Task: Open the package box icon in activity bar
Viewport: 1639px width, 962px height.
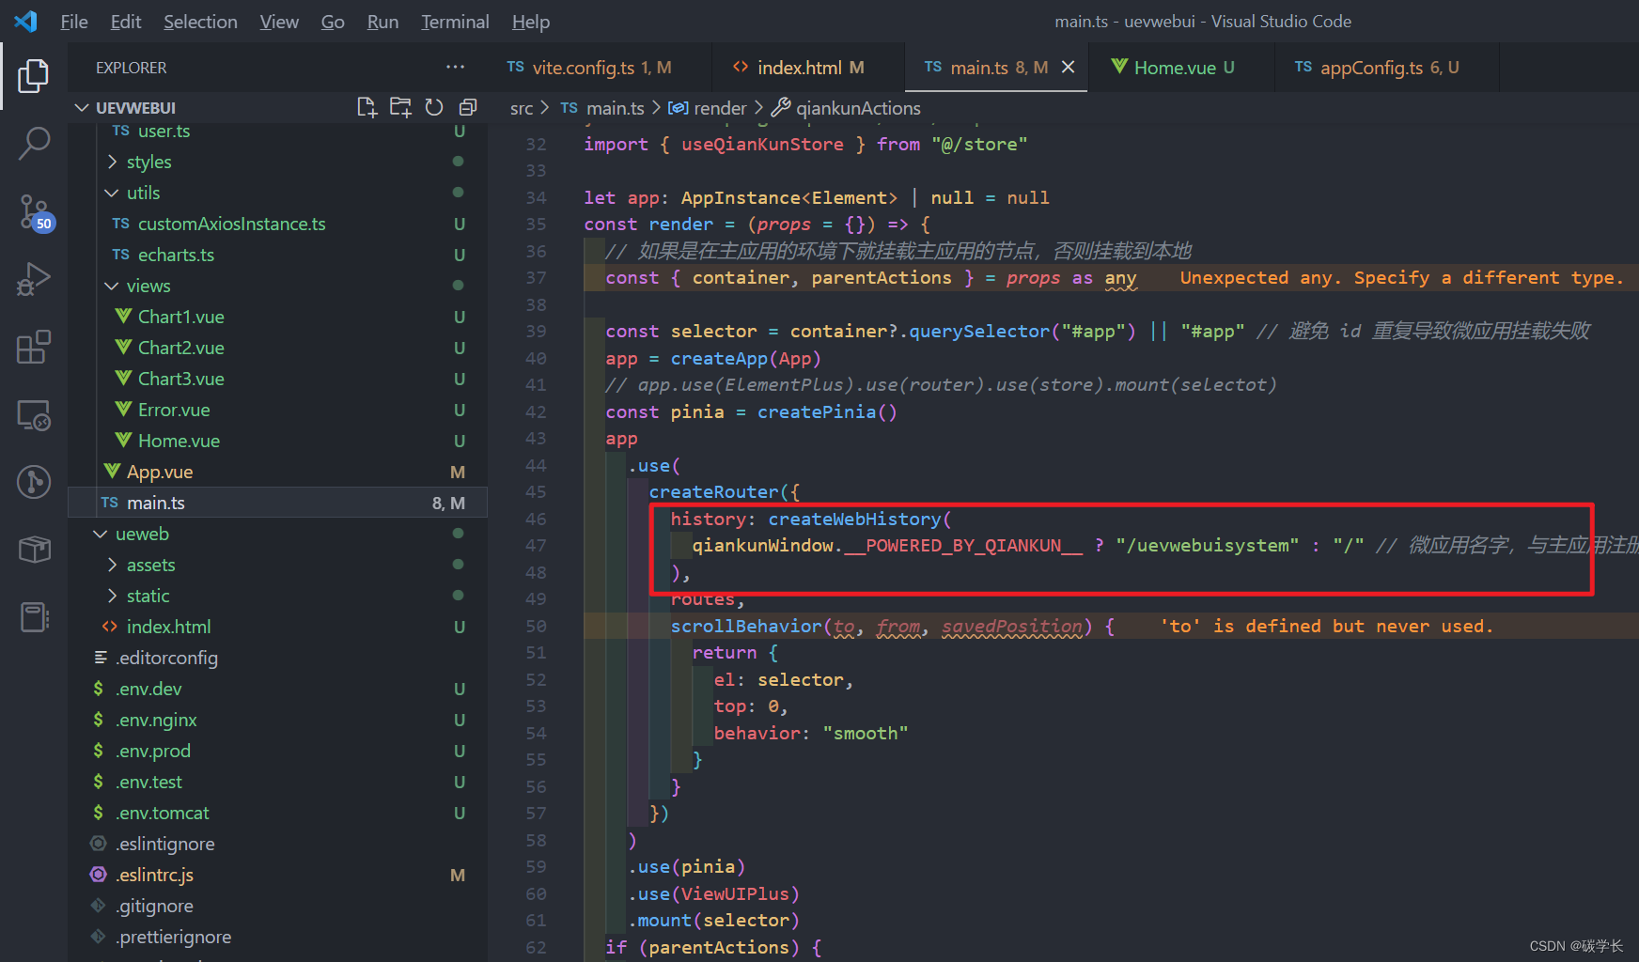Action: pyautogui.click(x=34, y=550)
